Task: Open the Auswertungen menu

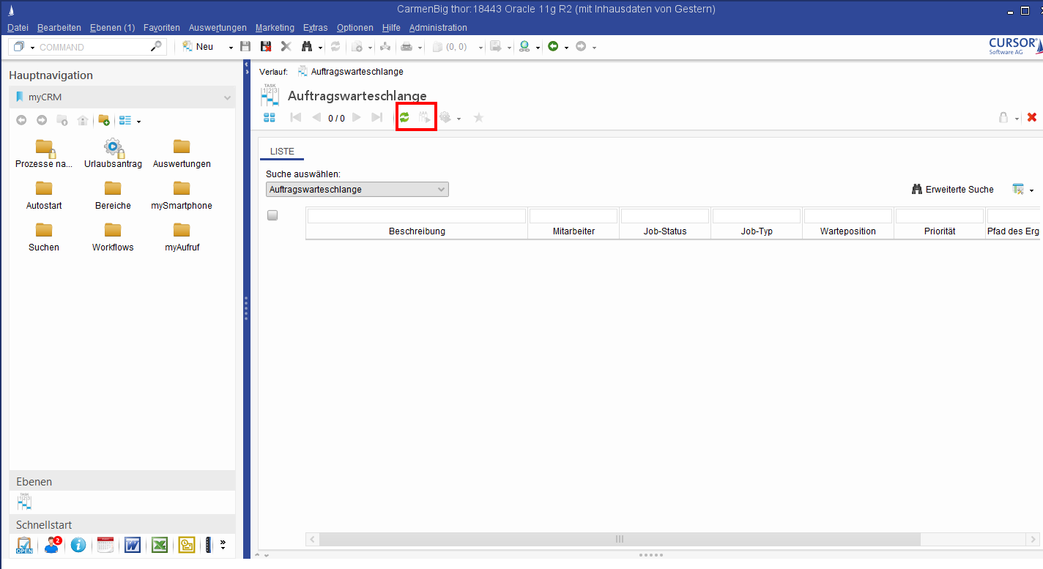Action: 218,28
